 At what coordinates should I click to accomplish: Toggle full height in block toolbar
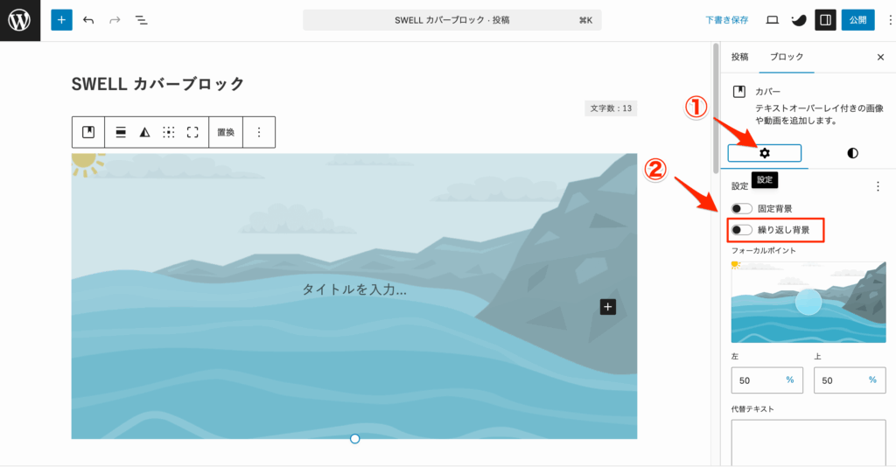coord(192,132)
